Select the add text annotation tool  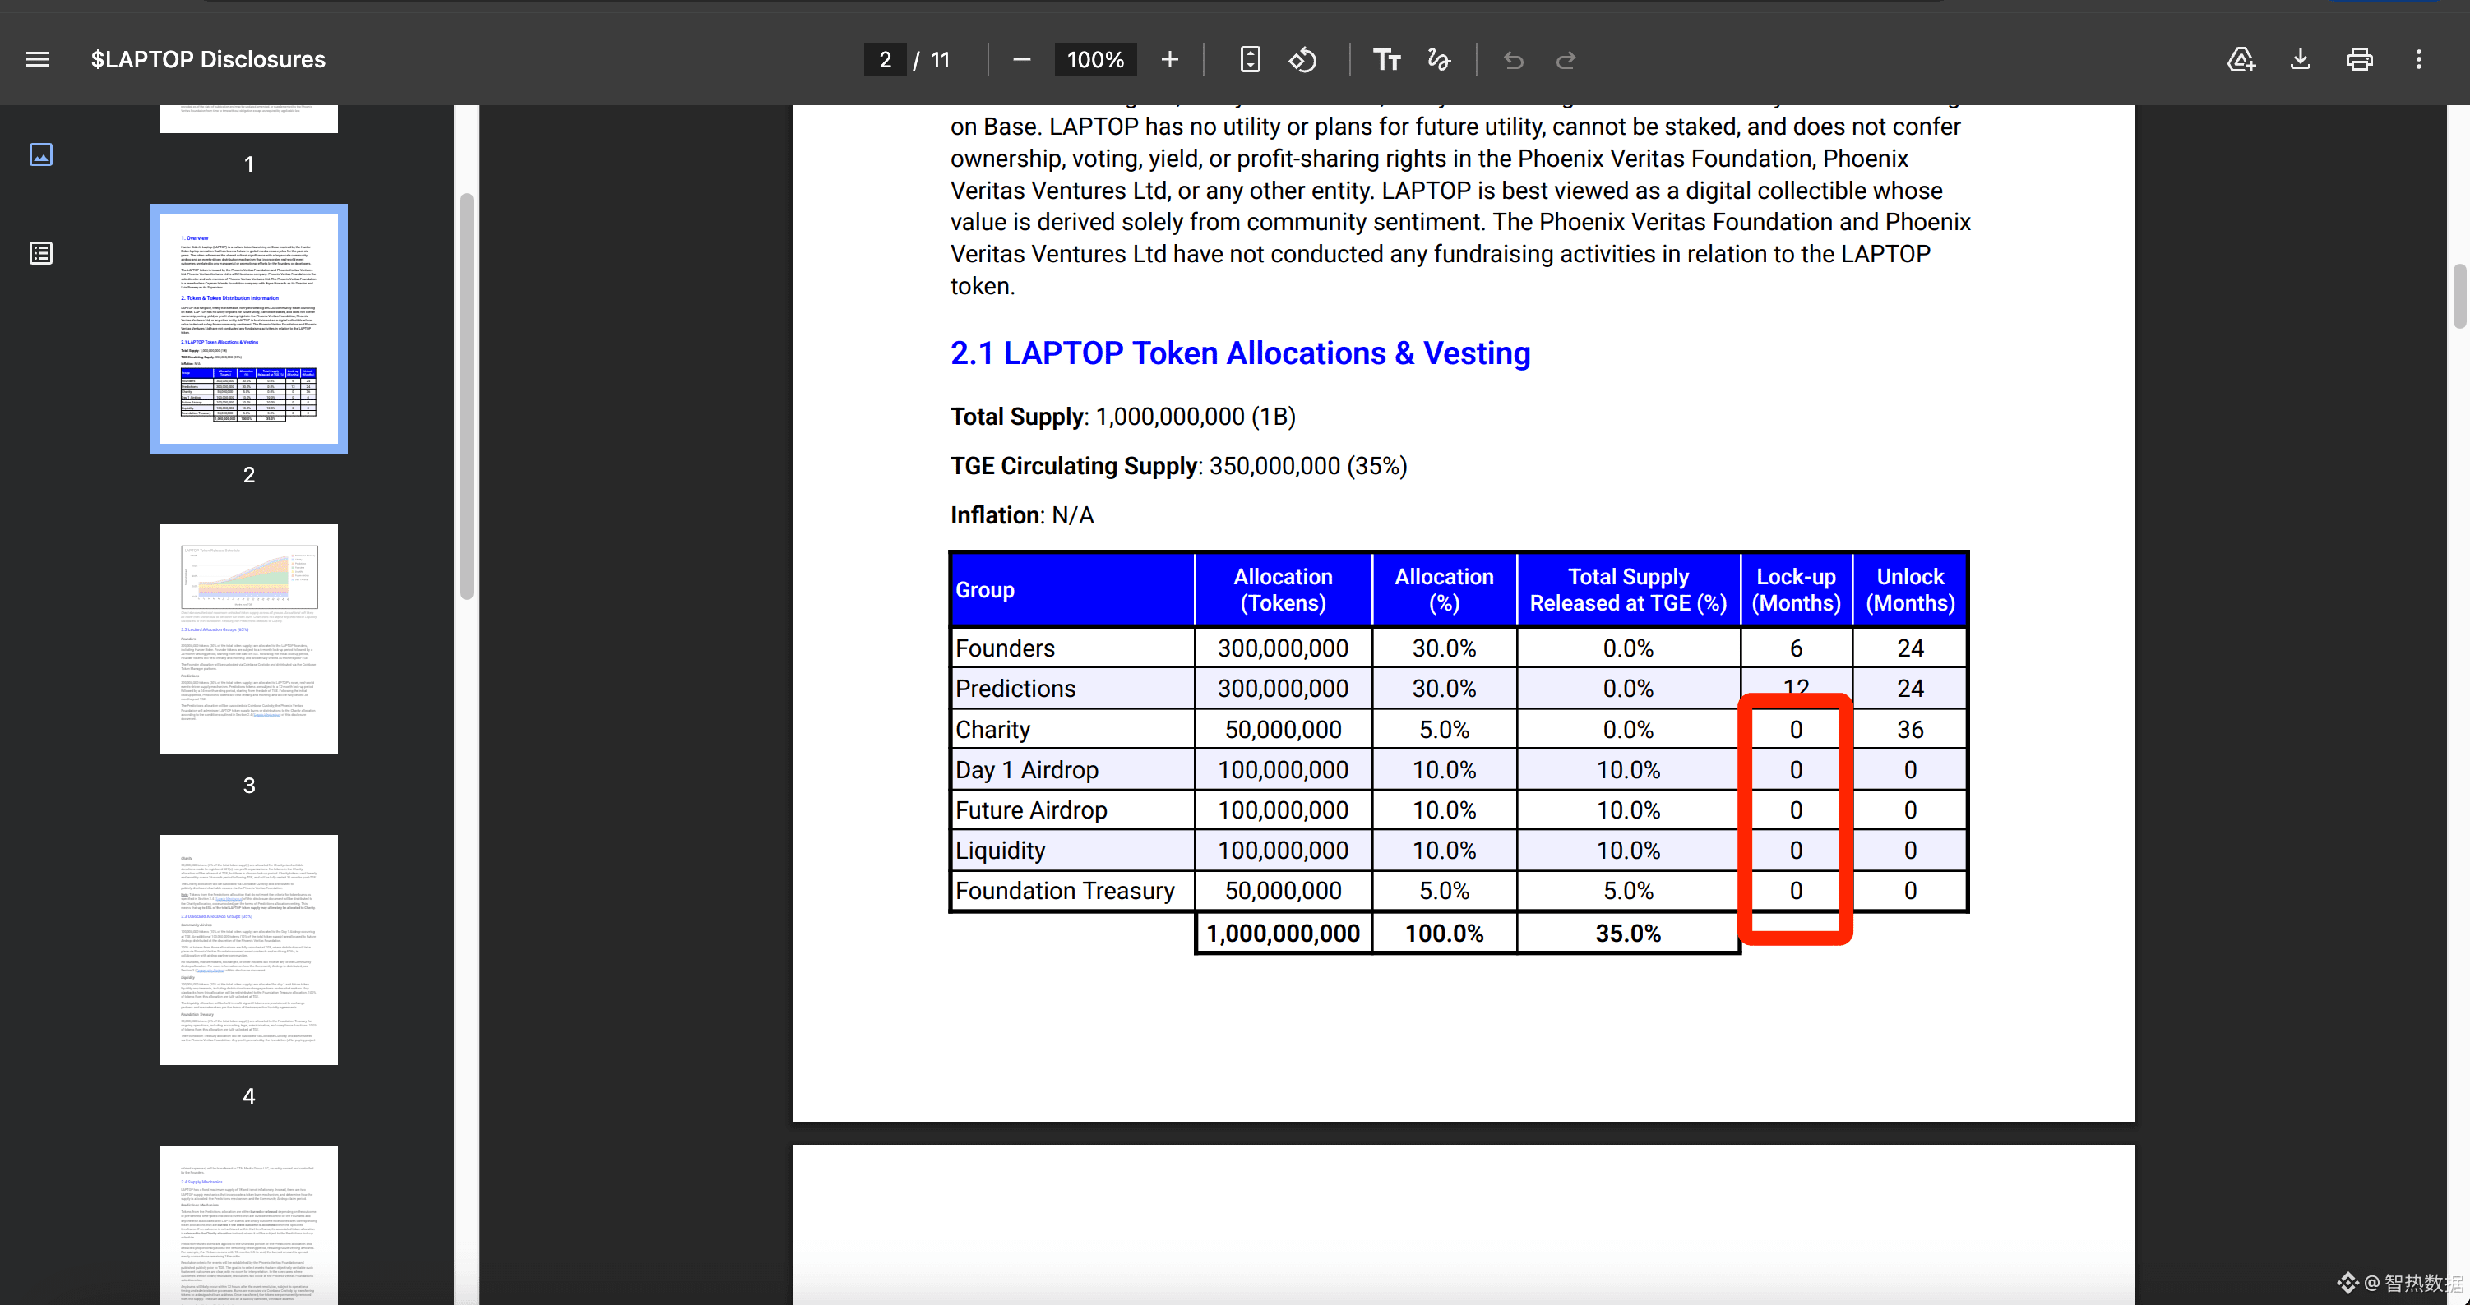(1386, 59)
